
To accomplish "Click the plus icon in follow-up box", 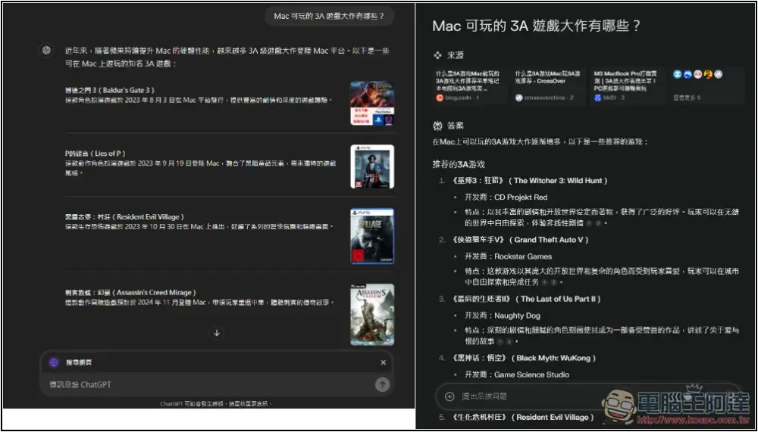I will pyautogui.click(x=449, y=396).
